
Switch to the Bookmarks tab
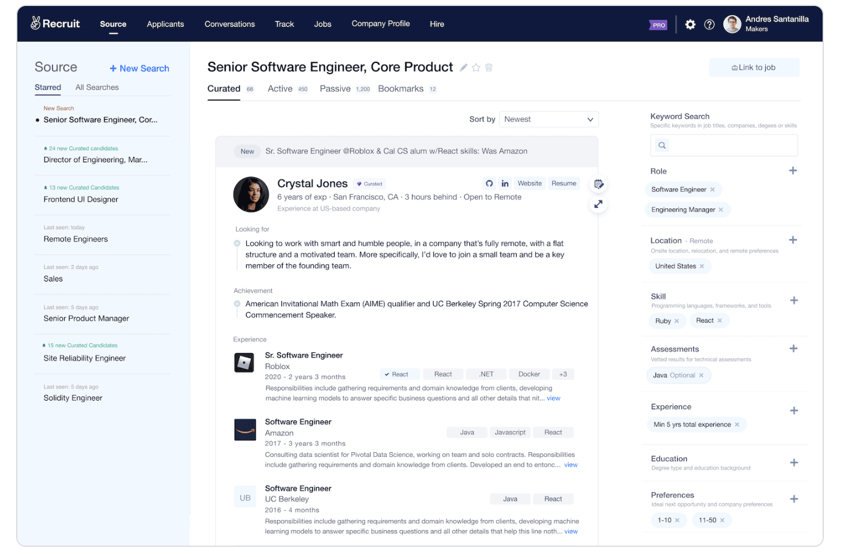(x=400, y=88)
